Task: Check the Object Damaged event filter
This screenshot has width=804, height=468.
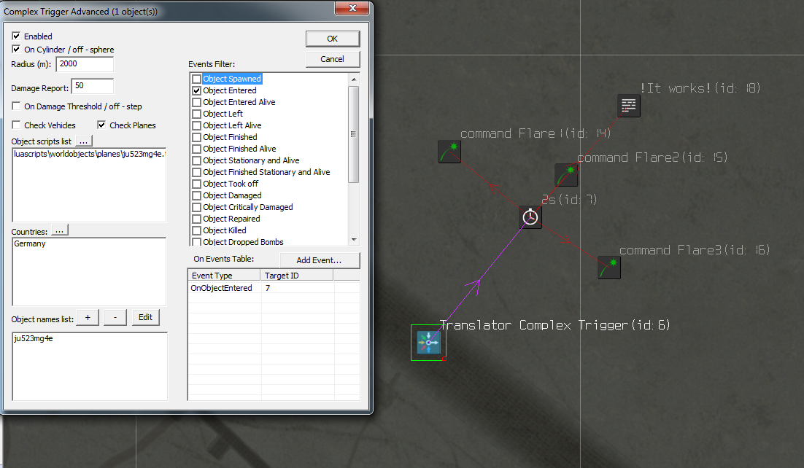Action: pos(196,196)
